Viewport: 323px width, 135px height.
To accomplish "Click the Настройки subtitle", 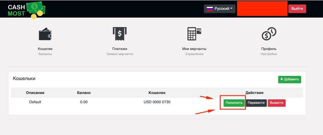I will 269,54.
